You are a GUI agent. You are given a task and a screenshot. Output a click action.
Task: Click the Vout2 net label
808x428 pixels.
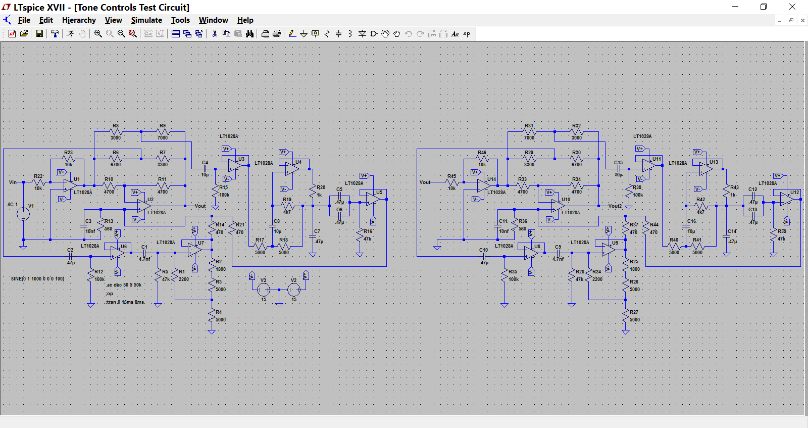point(615,206)
